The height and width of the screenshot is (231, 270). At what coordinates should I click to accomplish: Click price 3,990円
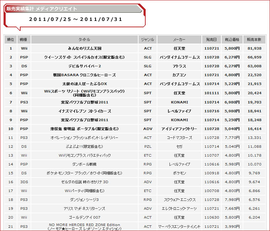[232, 227]
